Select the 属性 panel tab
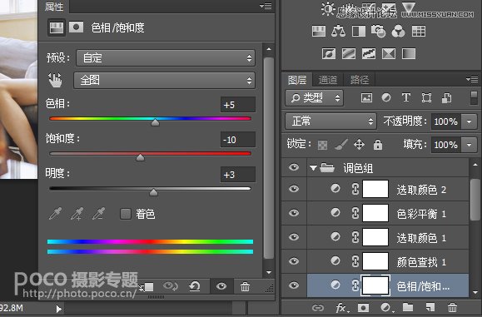The height and width of the screenshot is (317, 482). click(x=54, y=7)
